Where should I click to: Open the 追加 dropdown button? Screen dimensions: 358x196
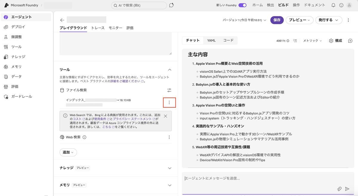pyautogui.click(x=68, y=152)
